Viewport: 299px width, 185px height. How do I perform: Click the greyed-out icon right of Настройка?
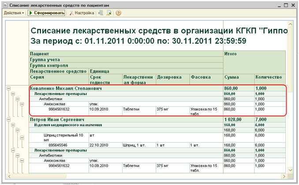(101, 13)
